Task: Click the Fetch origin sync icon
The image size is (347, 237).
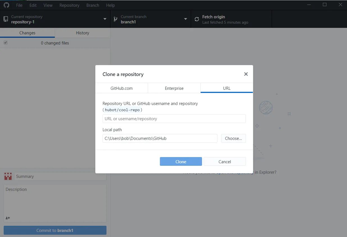Action: 197,19
